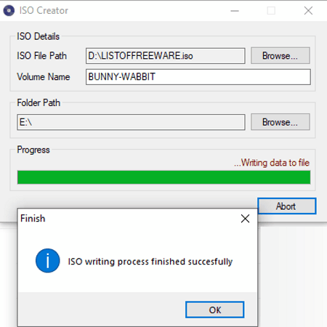Click the green progress bar
Screen dimensions: 327x327
(x=163, y=177)
